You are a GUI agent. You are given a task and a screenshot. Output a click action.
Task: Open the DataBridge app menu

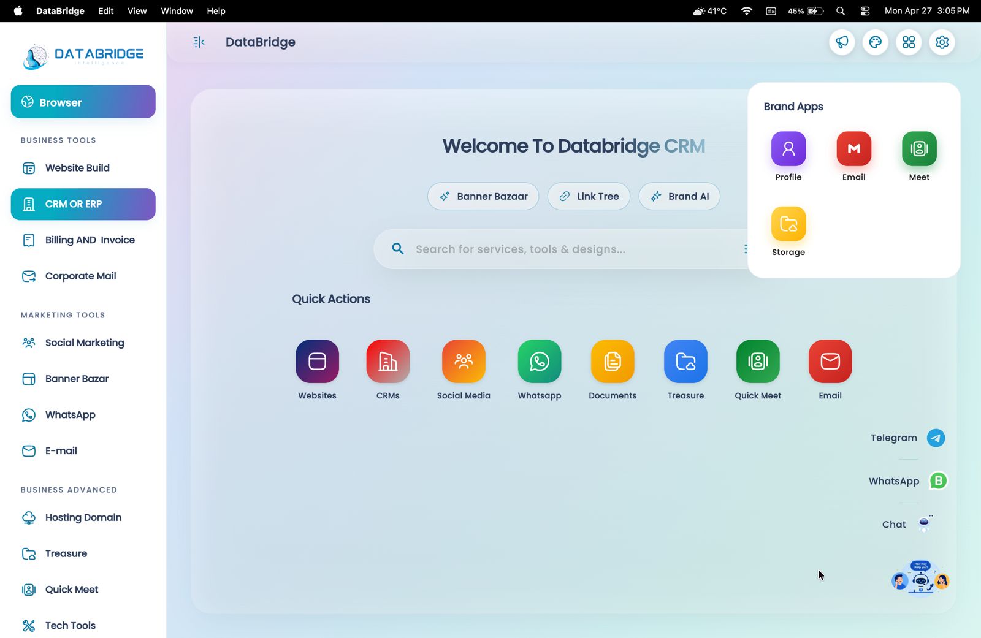coord(60,11)
